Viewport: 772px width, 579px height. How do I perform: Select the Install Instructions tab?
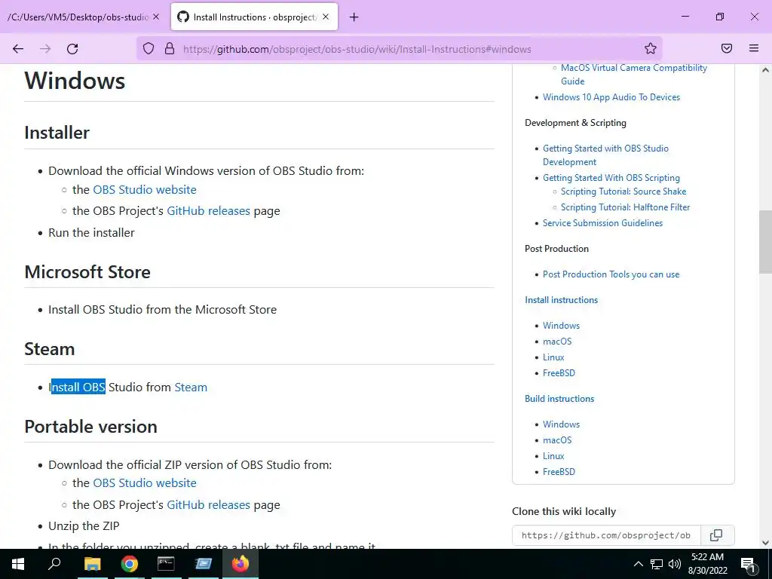pos(254,17)
